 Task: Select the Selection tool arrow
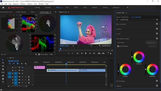pos(3,60)
